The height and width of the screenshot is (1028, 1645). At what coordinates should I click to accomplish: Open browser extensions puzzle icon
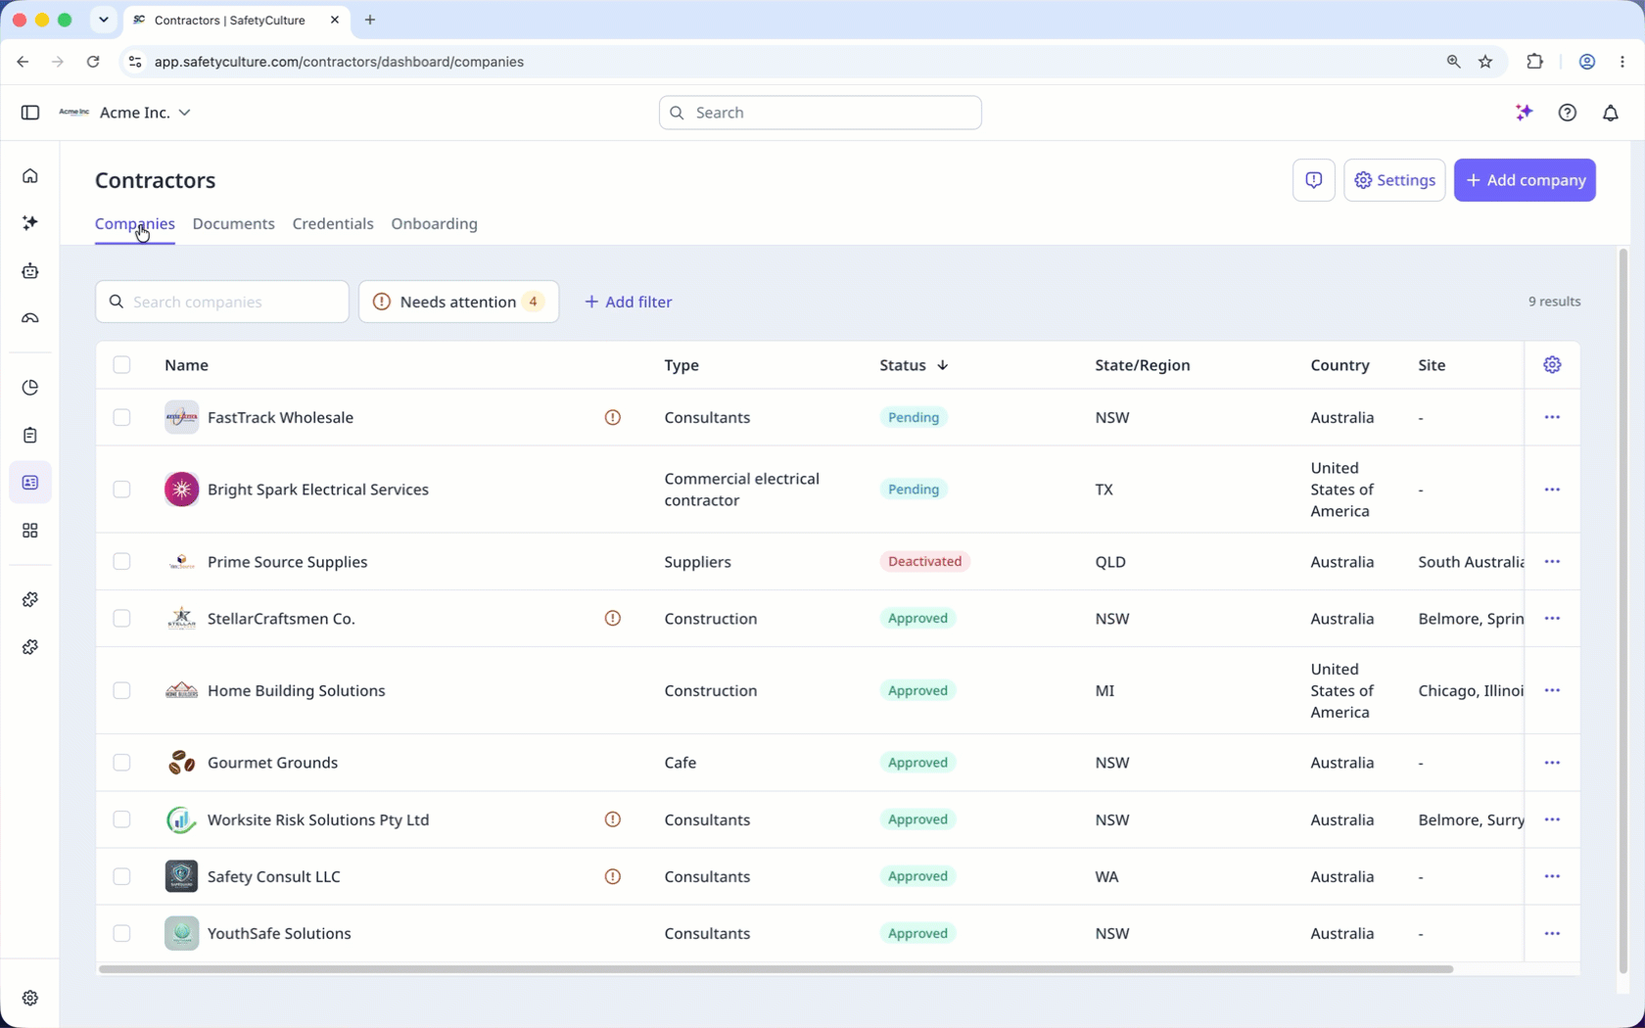[x=1534, y=62]
